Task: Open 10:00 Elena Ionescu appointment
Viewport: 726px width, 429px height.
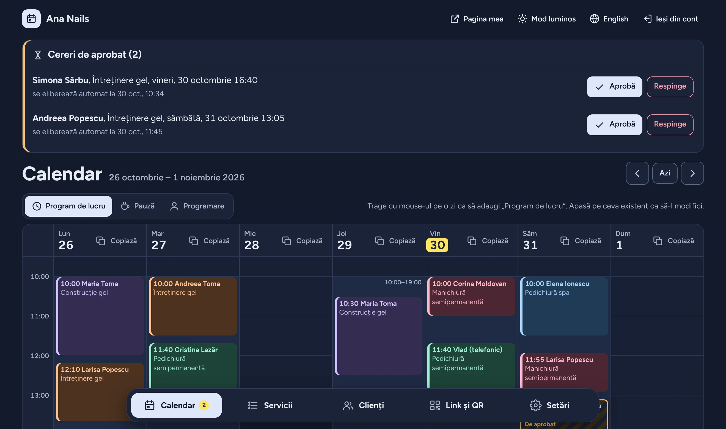Action: point(564,306)
